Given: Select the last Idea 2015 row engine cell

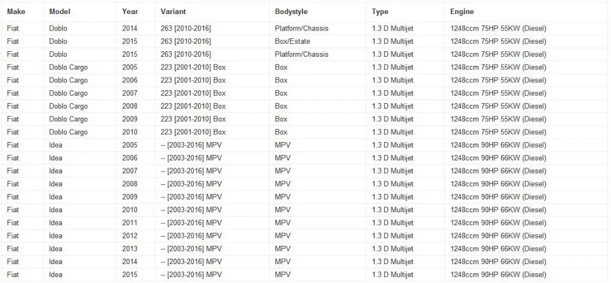Looking at the screenshot, I should [498, 274].
